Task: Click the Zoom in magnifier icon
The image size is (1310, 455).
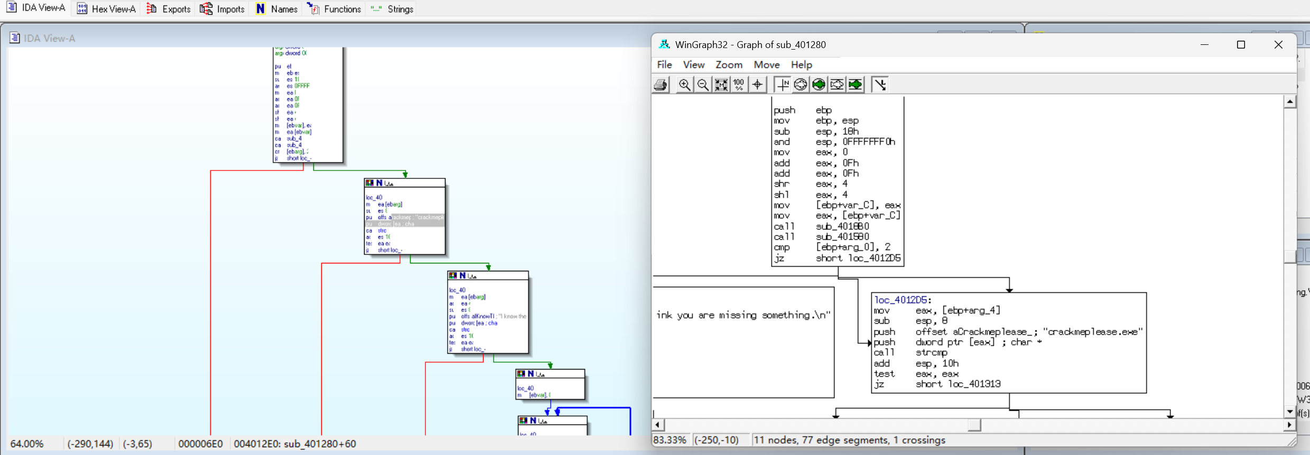Action: point(684,84)
